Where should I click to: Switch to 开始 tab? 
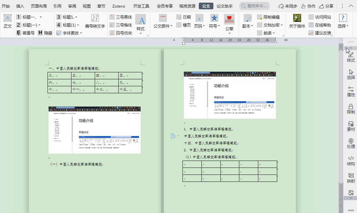6,6
